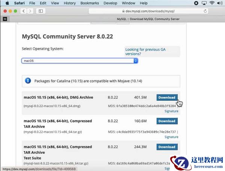The height and width of the screenshot is (171, 225).
Task: Open the Edit menu
Action: (x=43, y=3)
